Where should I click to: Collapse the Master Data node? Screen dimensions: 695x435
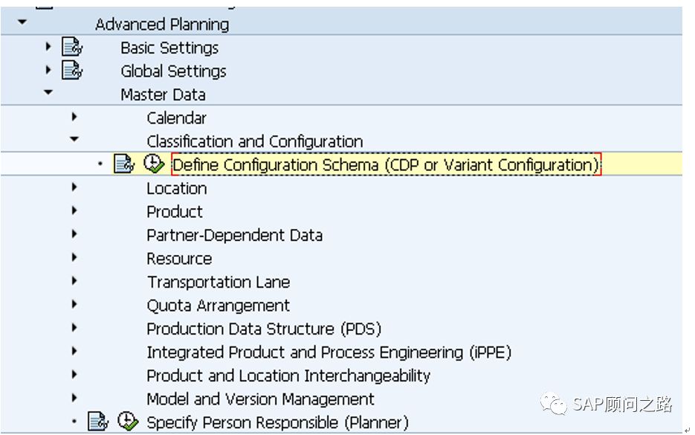(x=48, y=94)
